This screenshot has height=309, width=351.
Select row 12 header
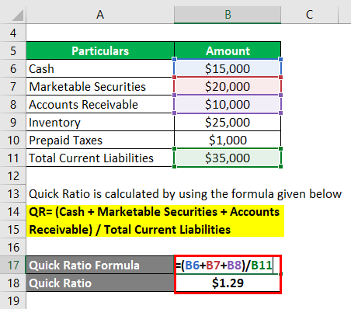[x=13, y=175]
